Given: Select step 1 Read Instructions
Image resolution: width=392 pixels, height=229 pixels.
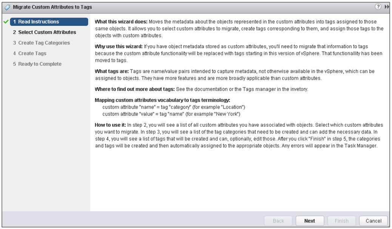Looking at the screenshot, I should click(x=49, y=22).
